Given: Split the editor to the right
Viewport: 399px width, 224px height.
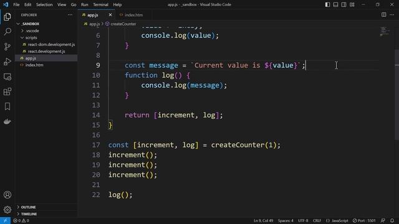Looking at the screenshot, I should 384,15.
